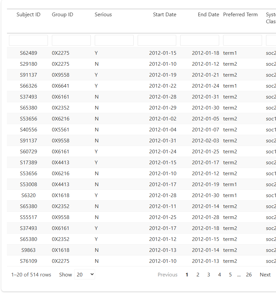Jump to page 26 of results
This screenshot has width=276, height=296.
249,274
